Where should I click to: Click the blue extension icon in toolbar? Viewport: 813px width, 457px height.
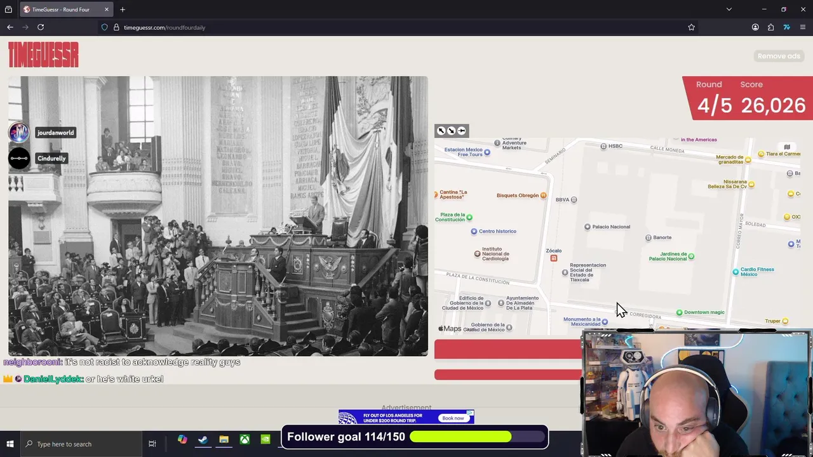[x=786, y=27]
